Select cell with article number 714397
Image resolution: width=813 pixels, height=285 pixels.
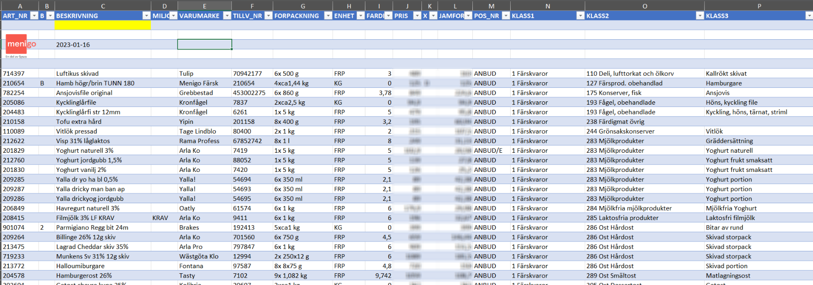tap(20, 73)
